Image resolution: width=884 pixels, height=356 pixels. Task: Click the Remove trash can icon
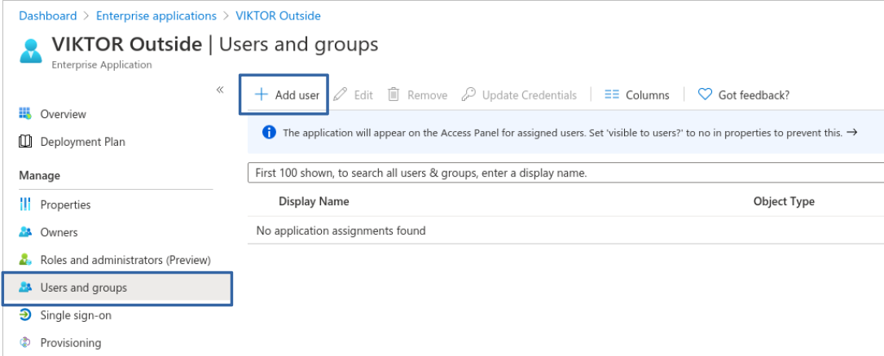(394, 94)
